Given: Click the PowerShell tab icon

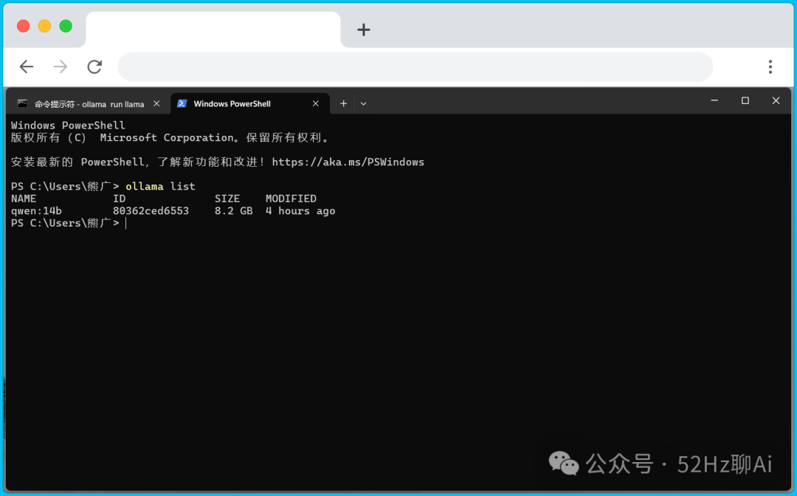Looking at the screenshot, I should 182,103.
